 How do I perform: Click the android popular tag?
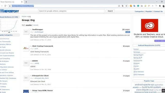(139, 85)
